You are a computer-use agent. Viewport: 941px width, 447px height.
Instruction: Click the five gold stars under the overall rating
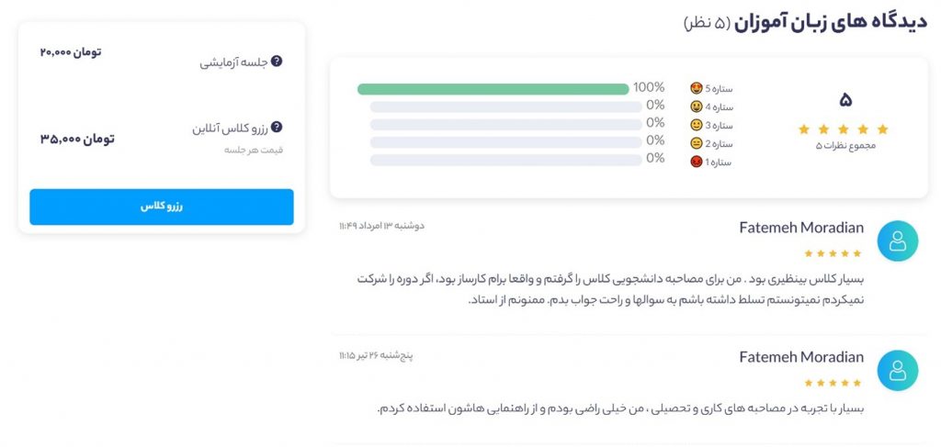tap(844, 129)
